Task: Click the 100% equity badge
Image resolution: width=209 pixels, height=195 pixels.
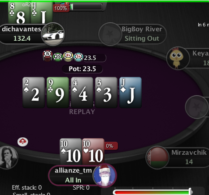Action: point(61,8)
